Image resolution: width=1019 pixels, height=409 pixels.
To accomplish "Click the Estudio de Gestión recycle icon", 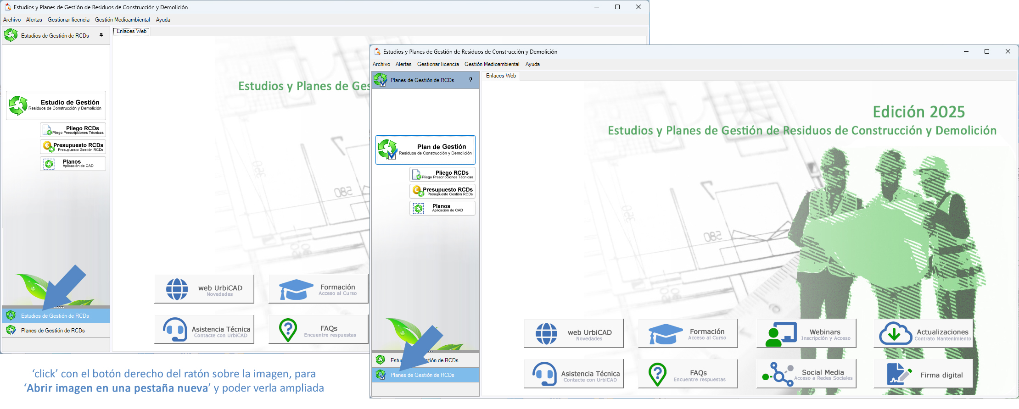I will [18, 105].
